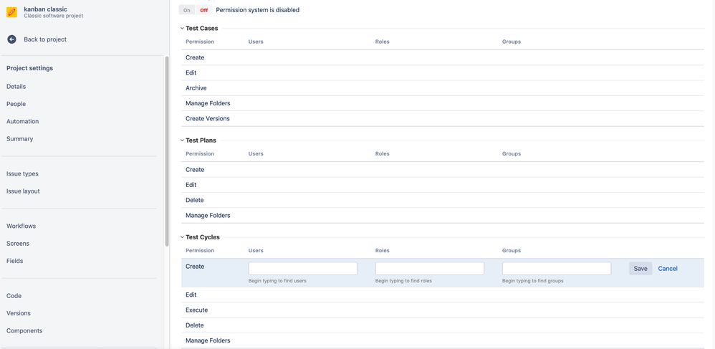Focus the Users field for Create
The image size is (715, 349).
click(303, 268)
